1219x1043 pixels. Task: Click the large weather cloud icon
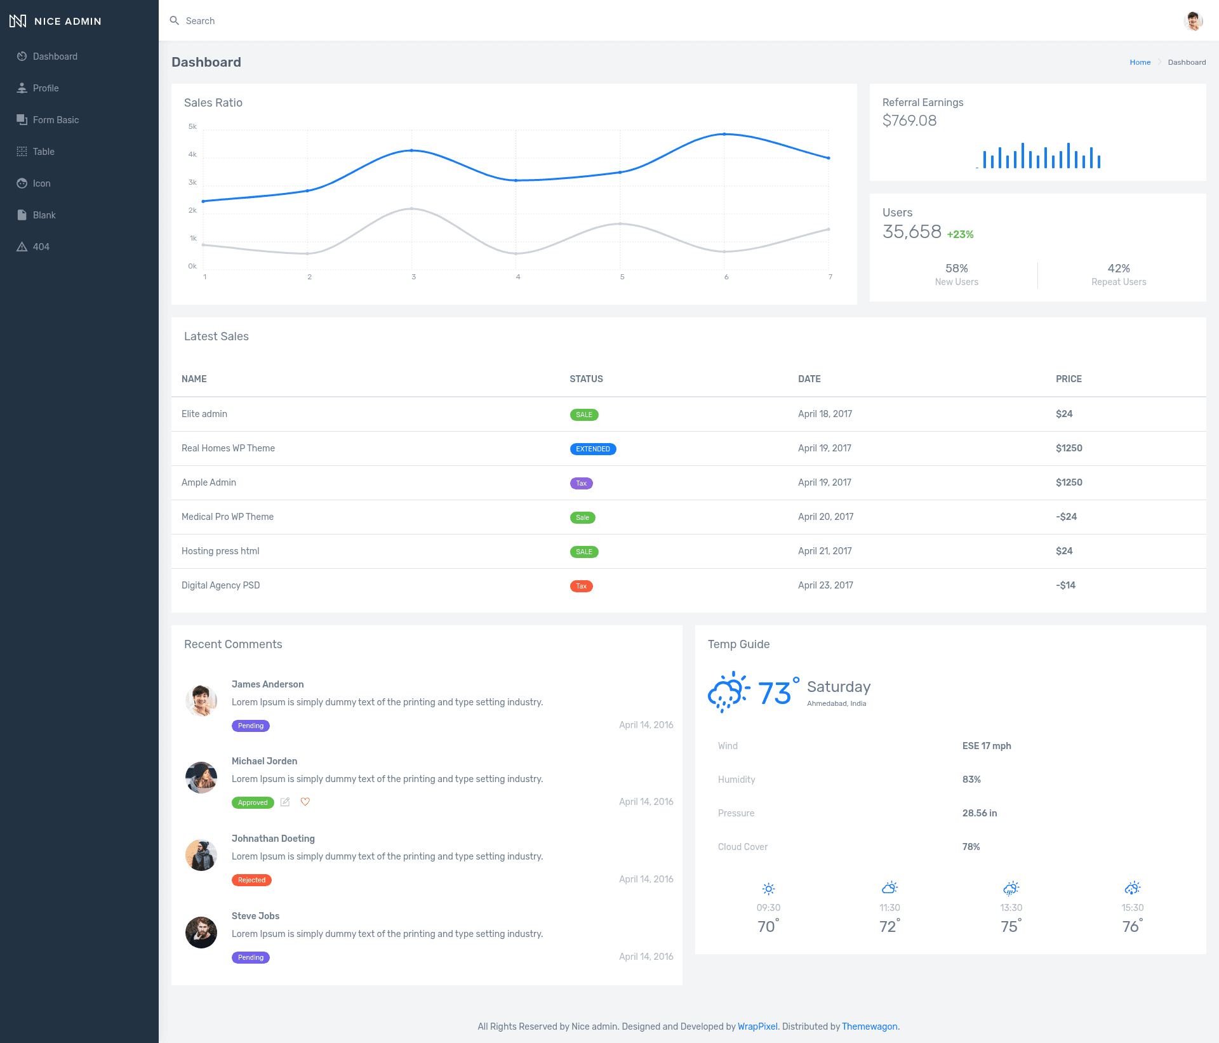pyautogui.click(x=729, y=693)
